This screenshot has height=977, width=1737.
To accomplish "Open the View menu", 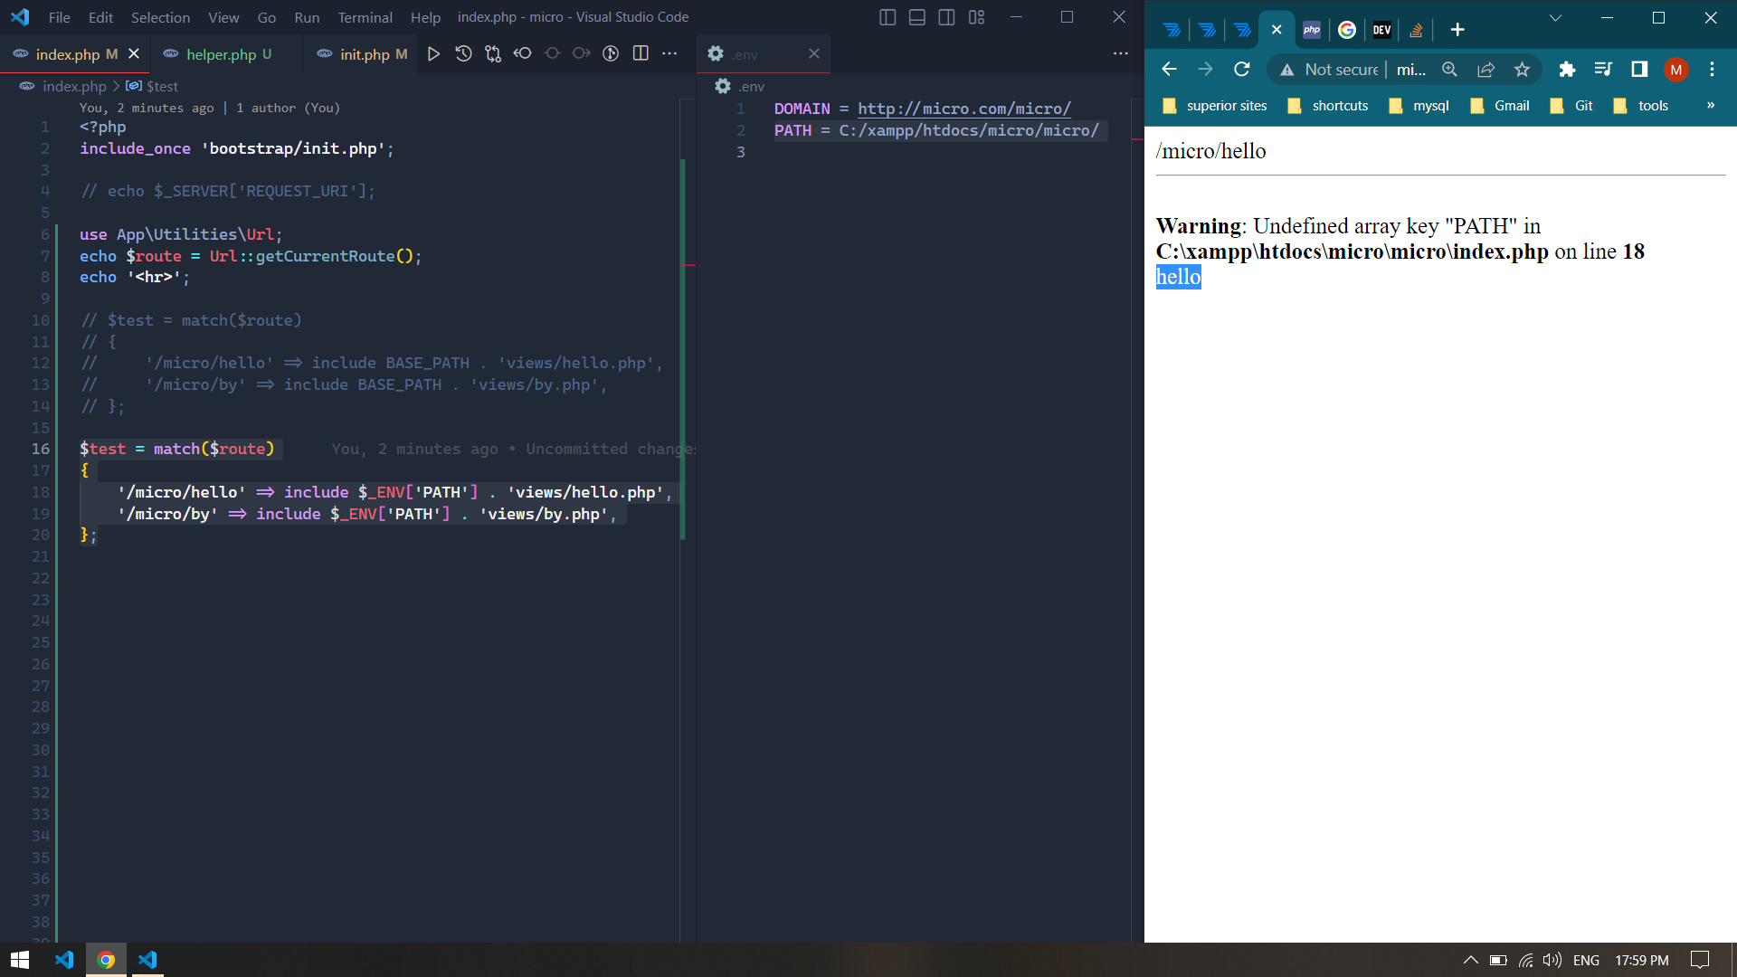I will 223,17.
